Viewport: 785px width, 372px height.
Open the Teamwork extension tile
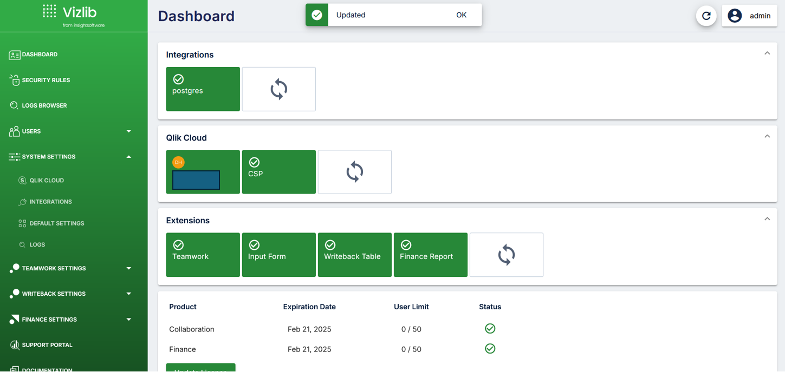tap(203, 255)
